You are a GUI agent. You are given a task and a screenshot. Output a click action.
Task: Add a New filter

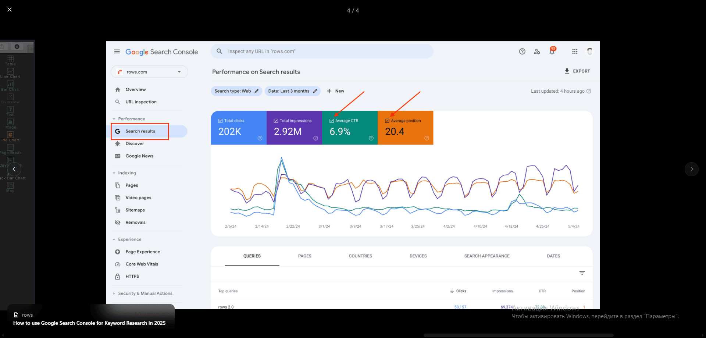pos(335,91)
